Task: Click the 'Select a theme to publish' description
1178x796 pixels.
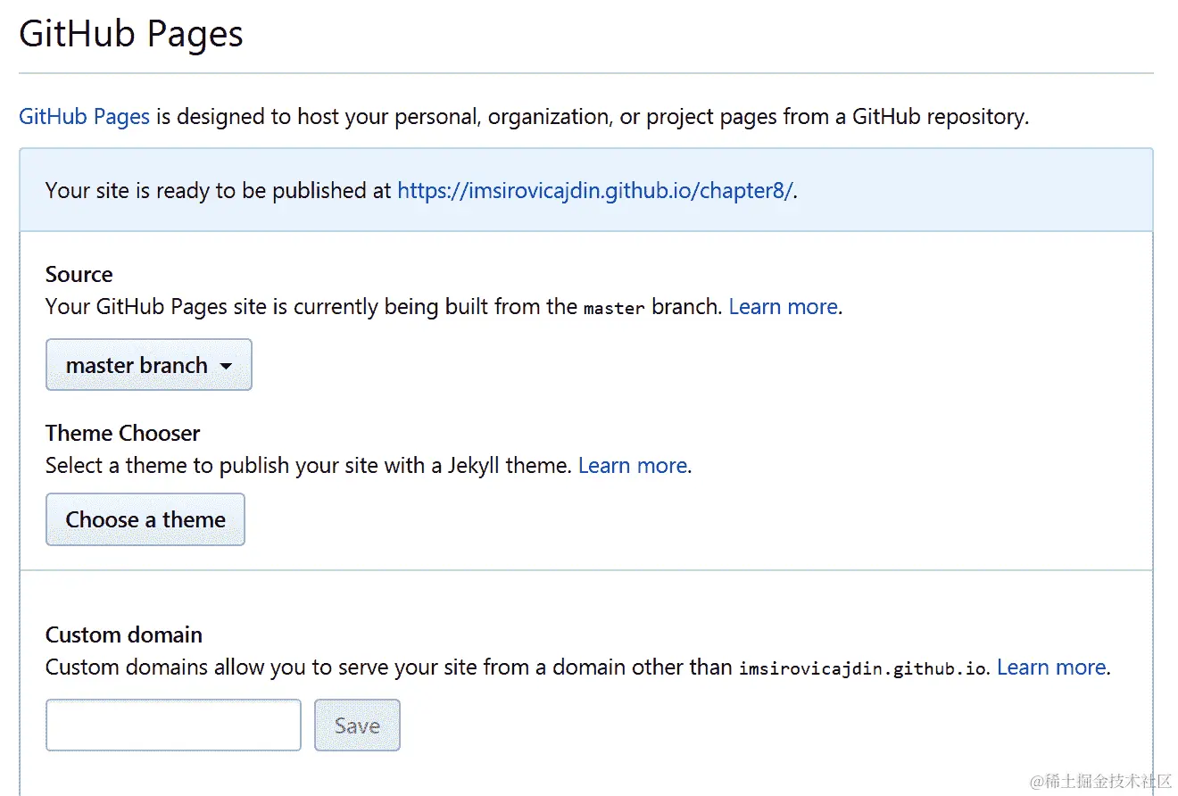Action: [308, 465]
